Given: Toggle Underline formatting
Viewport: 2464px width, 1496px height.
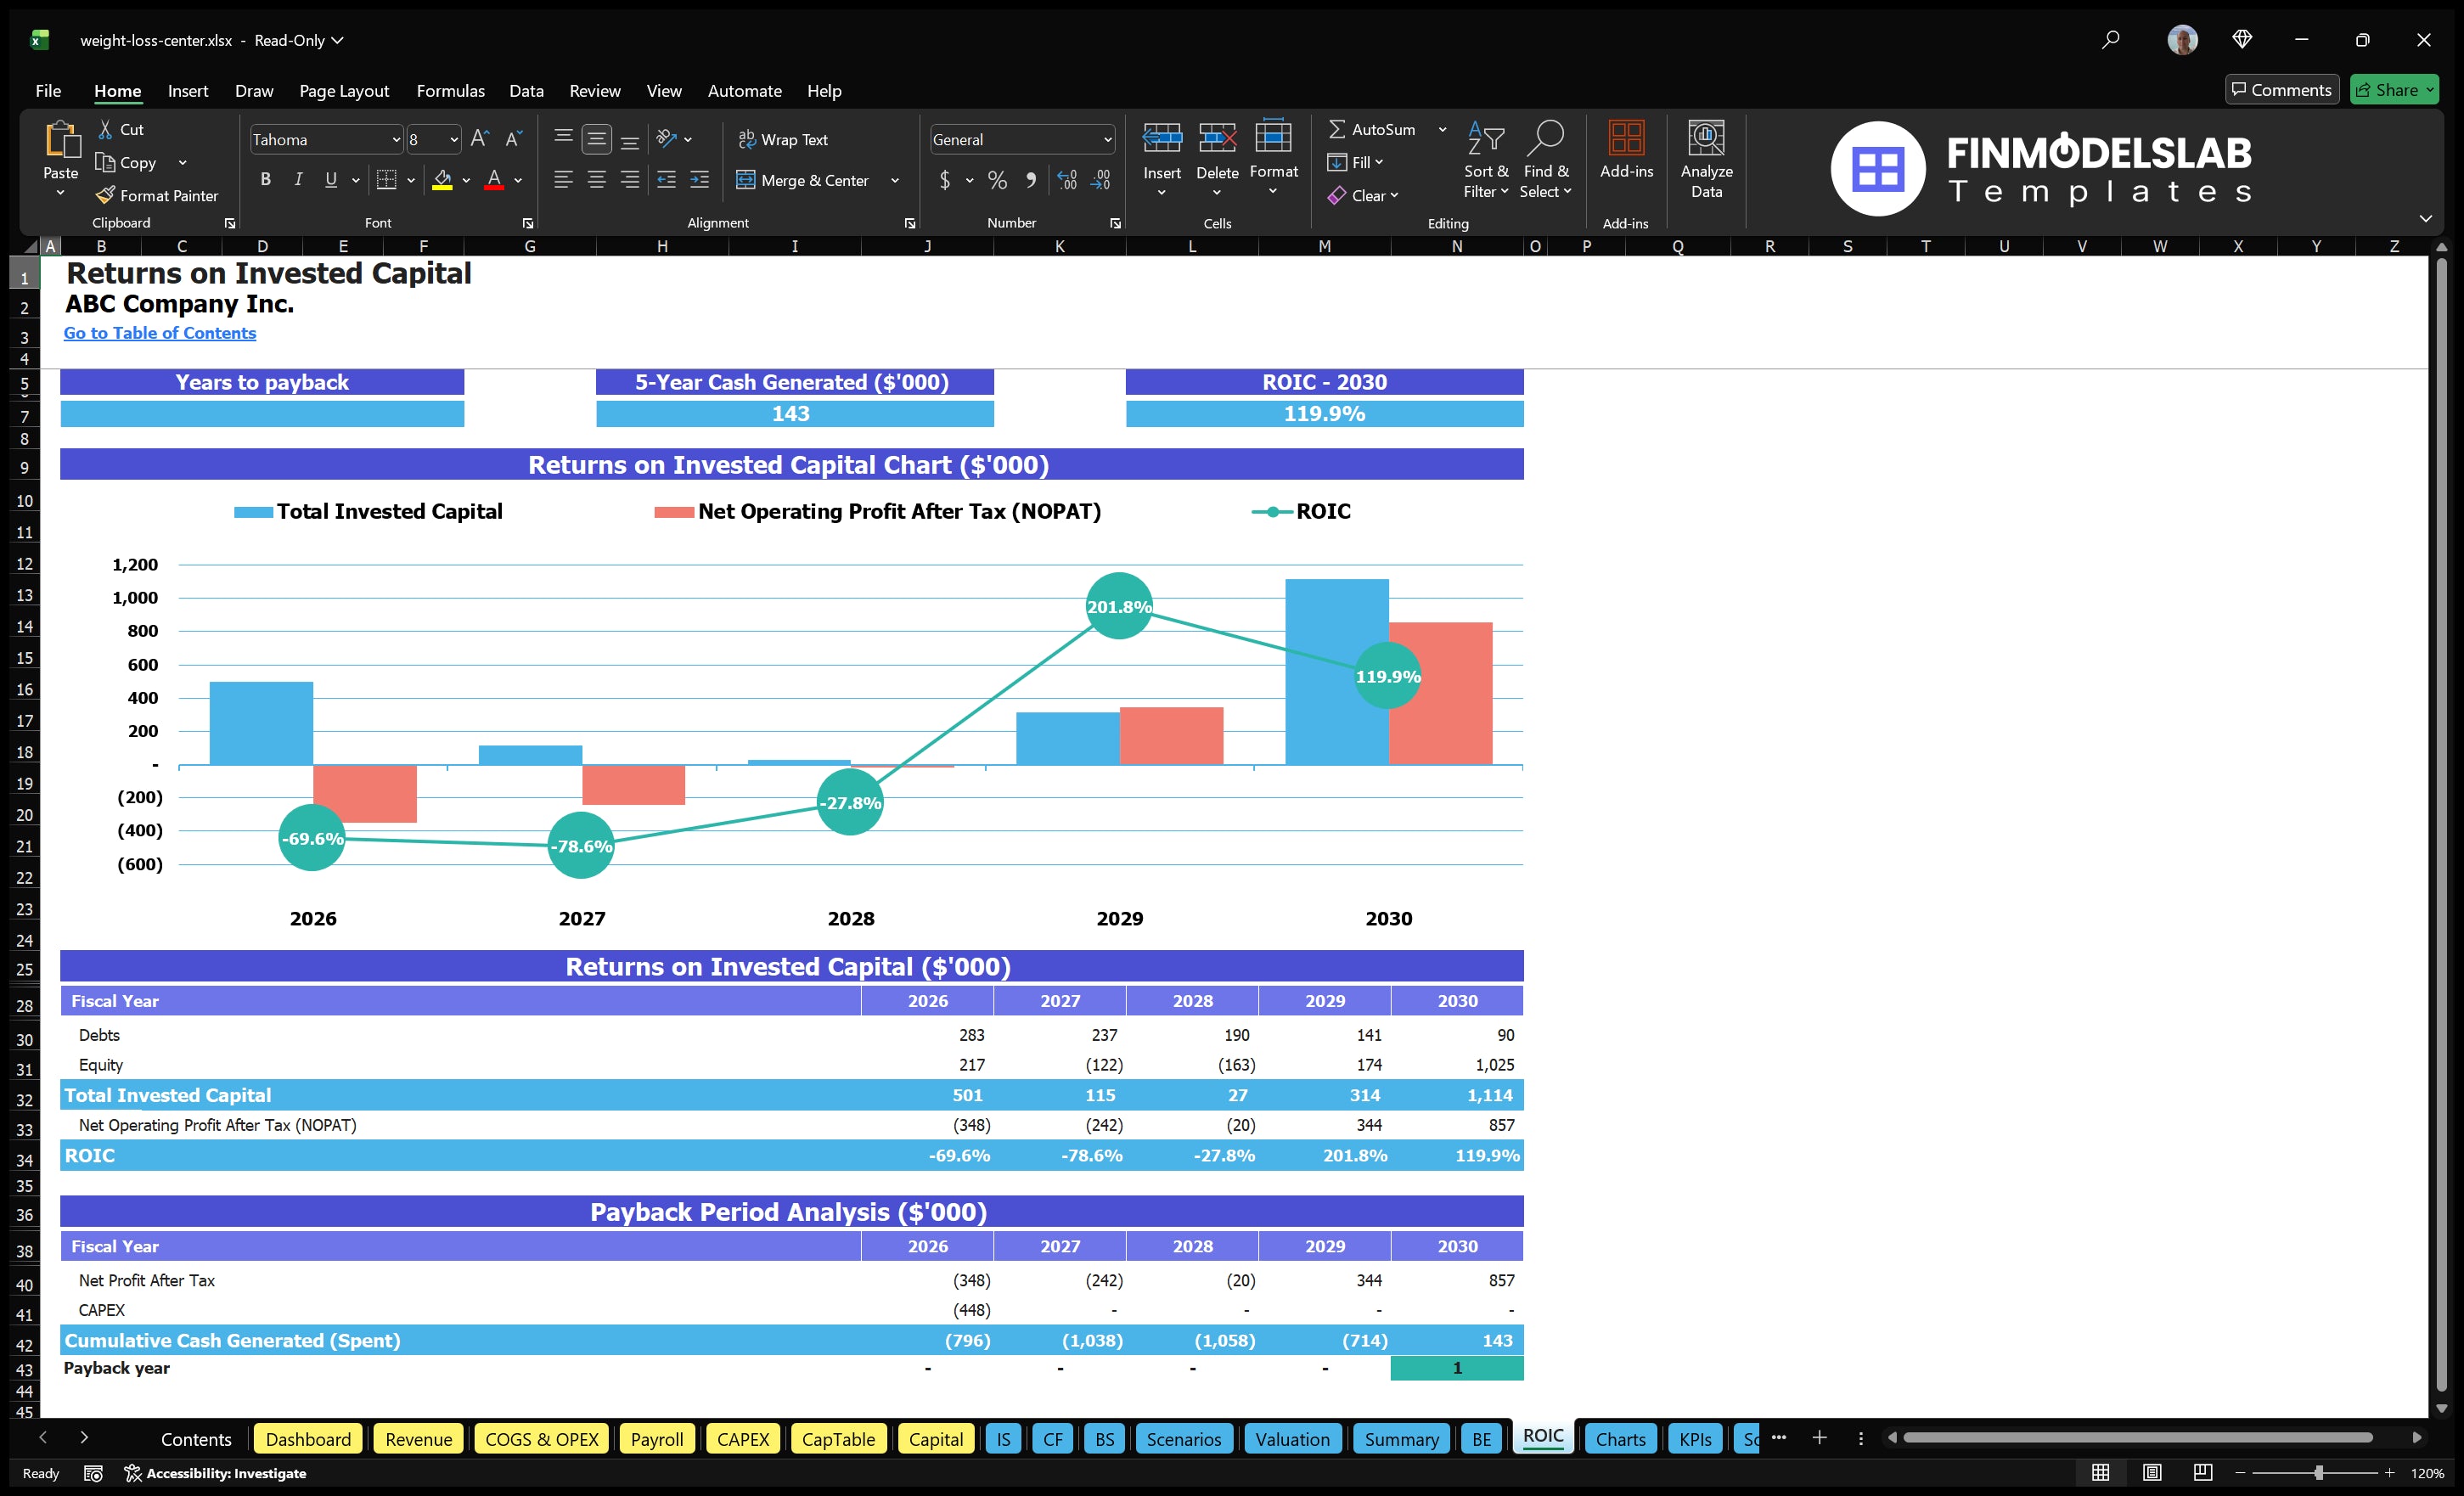Looking at the screenshot, I should [x=330, y=180].
